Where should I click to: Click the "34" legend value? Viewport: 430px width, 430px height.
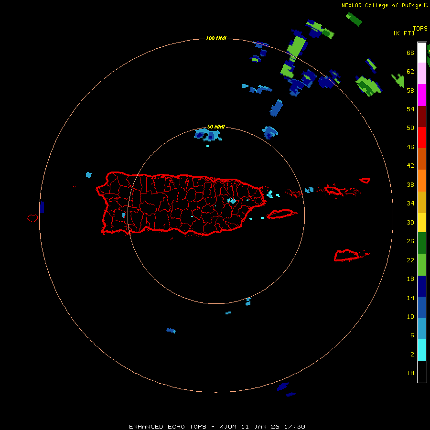410,204
